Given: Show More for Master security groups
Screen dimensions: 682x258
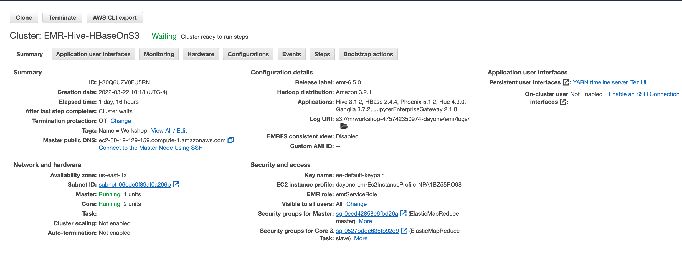Looking at the screenshot, I should 365,221.
